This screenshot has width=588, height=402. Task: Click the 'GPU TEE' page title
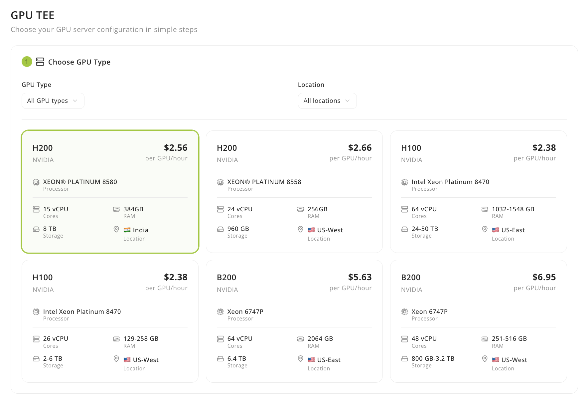(33, 15)
